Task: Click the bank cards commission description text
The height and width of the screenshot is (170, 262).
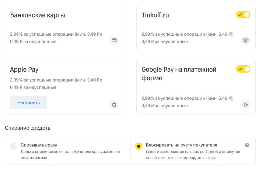Action: pyautogui.click(x=56, y=38)
